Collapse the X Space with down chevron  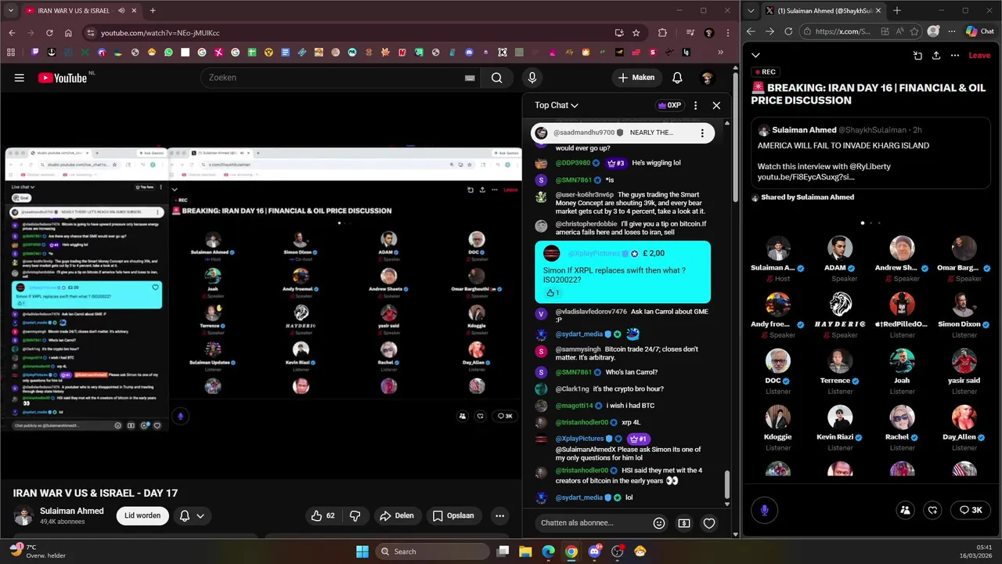[x=755, y=55]
